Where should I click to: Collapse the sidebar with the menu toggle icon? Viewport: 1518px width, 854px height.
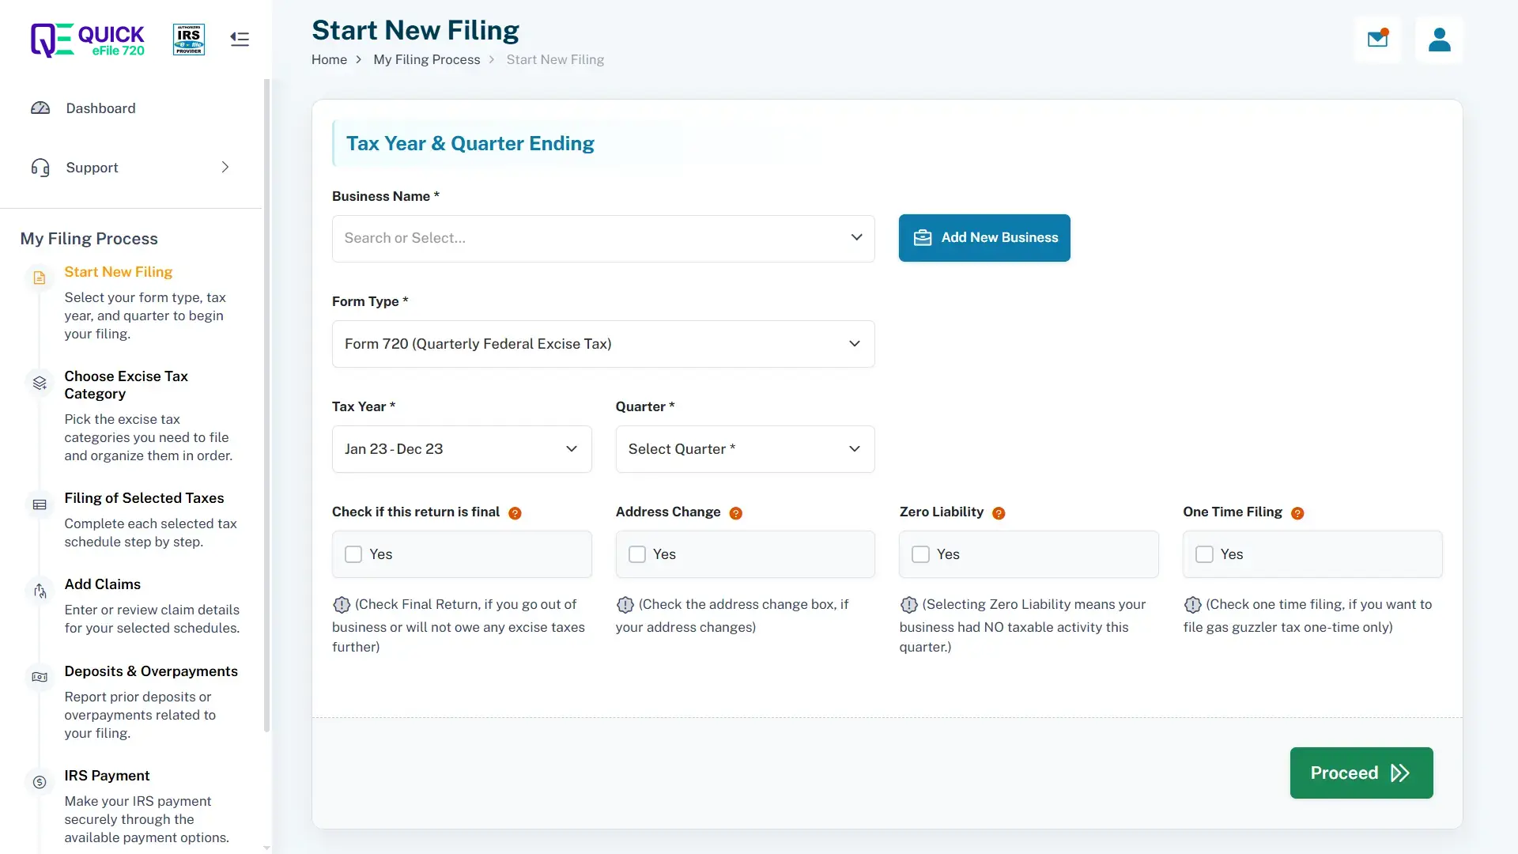tap(240, 39)
